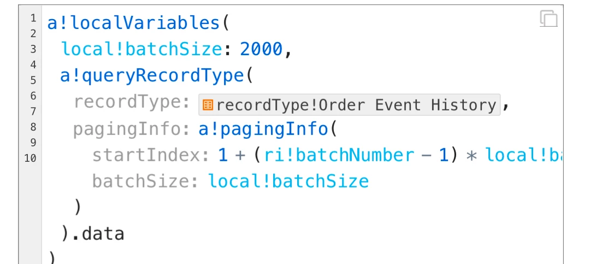Click local!batchSize value after batchSize parameter
The width and height of the screenshot is (590, 264).
288,181
